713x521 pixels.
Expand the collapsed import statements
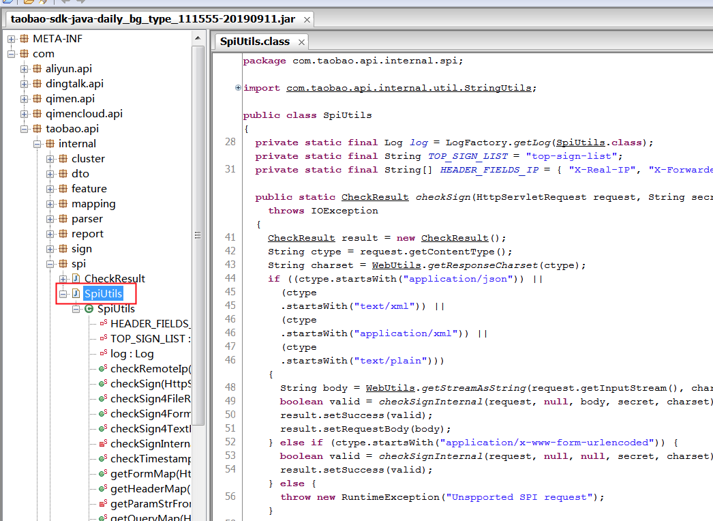coord(238,88)
